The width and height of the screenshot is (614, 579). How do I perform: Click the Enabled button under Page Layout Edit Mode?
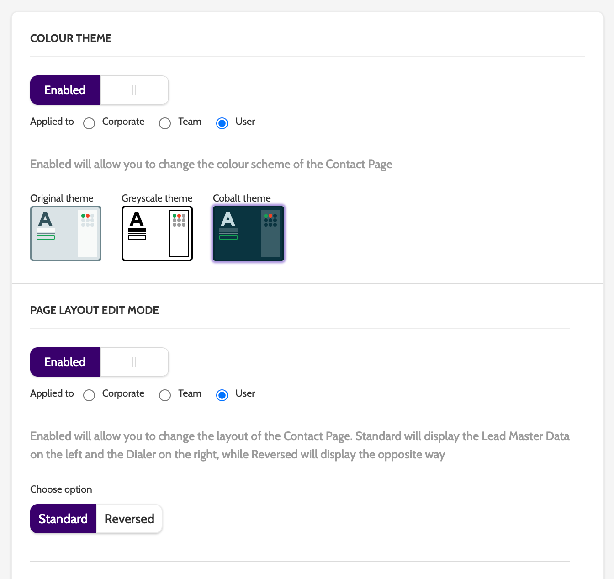pyautogui.click(x=65, y=362)
